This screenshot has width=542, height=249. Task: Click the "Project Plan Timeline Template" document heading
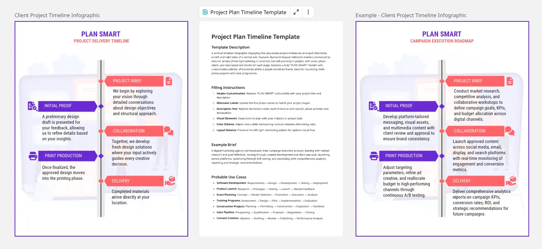(x=256, y=37)
